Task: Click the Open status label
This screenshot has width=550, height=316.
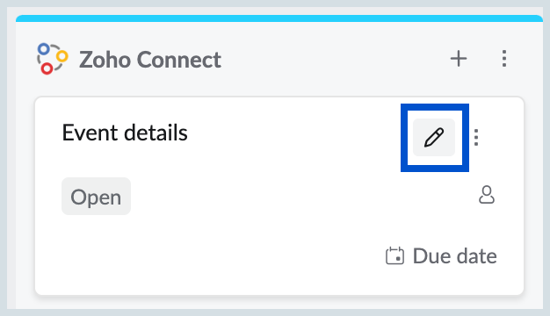Action: (x=96, y=197)
